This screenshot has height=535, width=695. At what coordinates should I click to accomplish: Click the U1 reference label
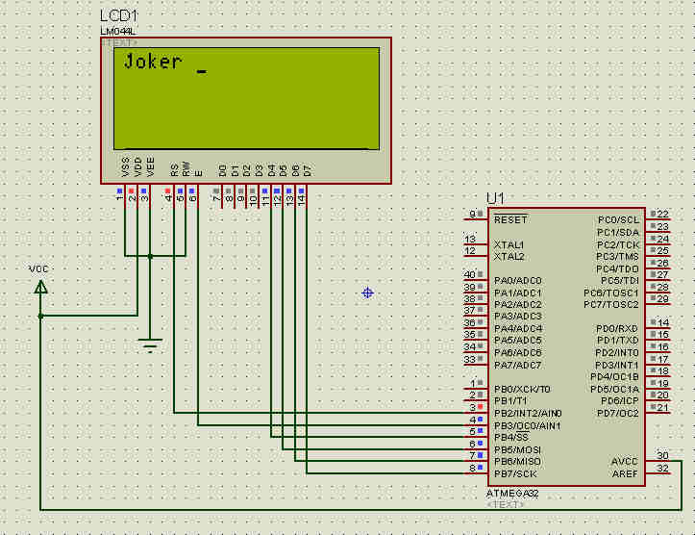(496, 197)
